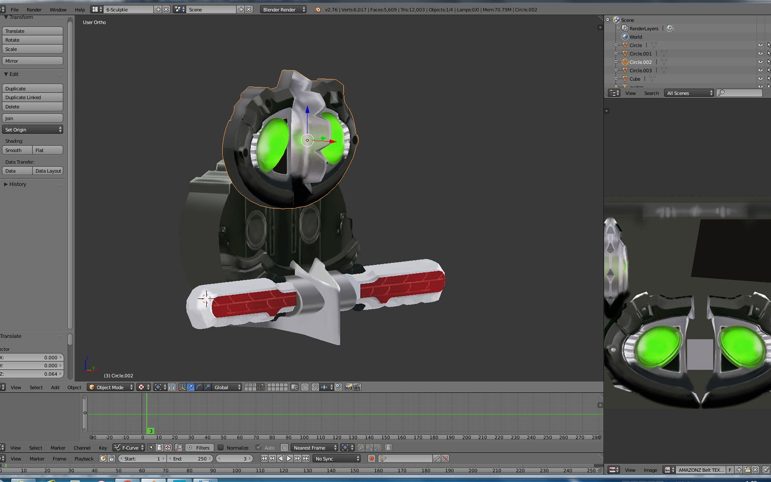Click the lock camera to view layers icon
Image resolution: width=771 pixels, height=482 pixels.
coord(294,387)
